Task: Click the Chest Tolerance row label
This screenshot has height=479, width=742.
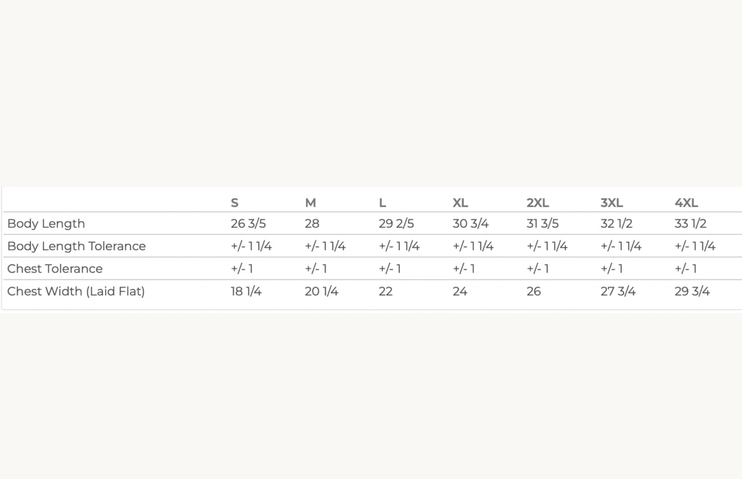Action: click(x=55, y=269)
